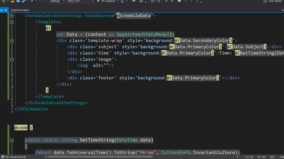This screenshot has width=284, height=159.
Task: Click the "HH:mm" format string
Action: [147, 152]
